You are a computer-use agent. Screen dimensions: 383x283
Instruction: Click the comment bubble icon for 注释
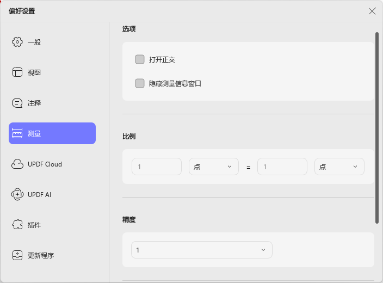17,103
